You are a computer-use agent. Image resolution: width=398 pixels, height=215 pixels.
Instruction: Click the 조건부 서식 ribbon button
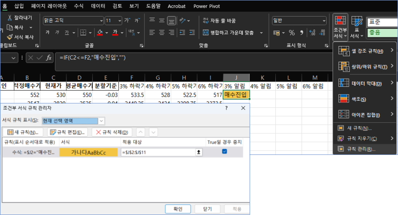coord(340,27)
